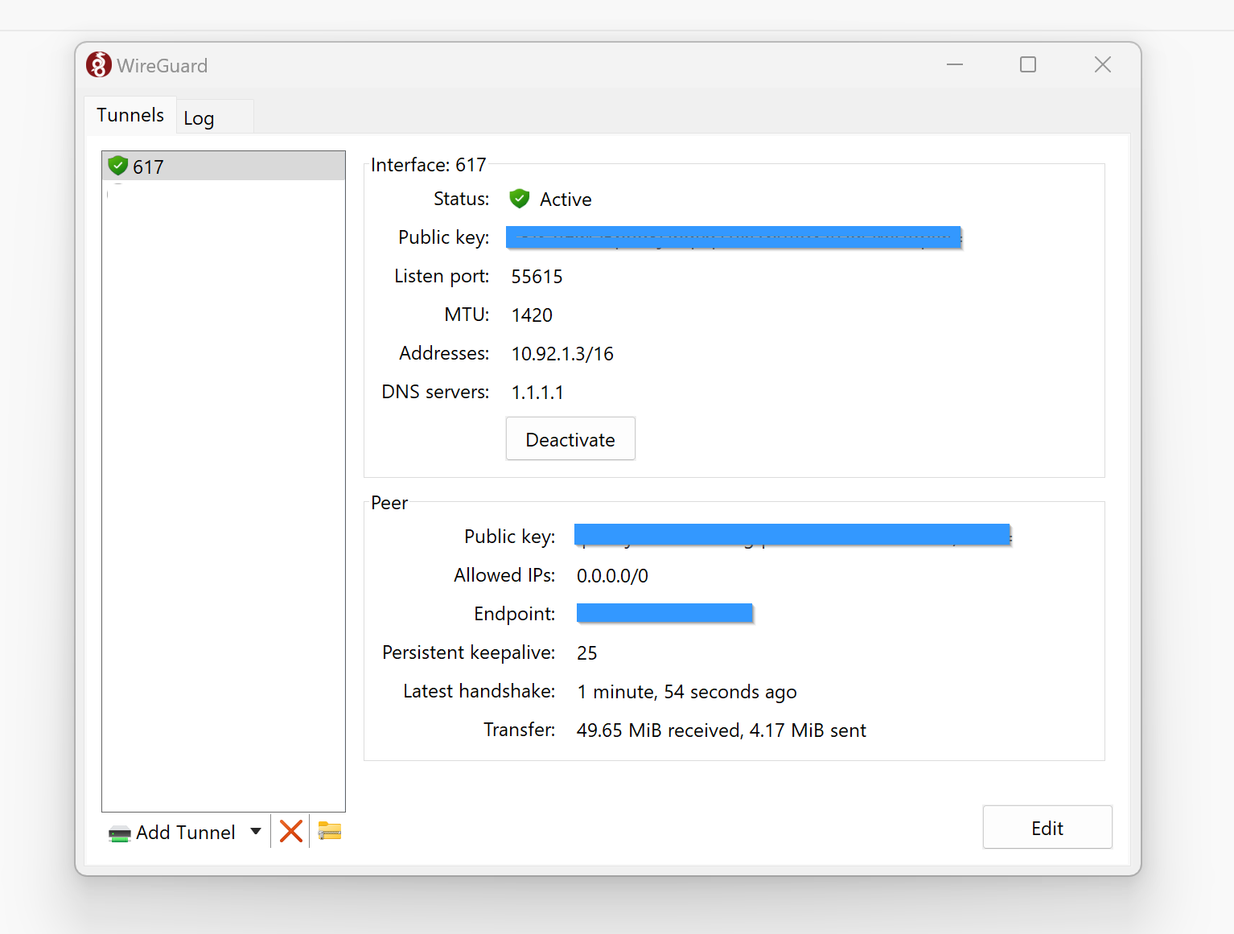1234x934 pixels.
Task: Click the Active status shield icon
Action: [519, 198]
